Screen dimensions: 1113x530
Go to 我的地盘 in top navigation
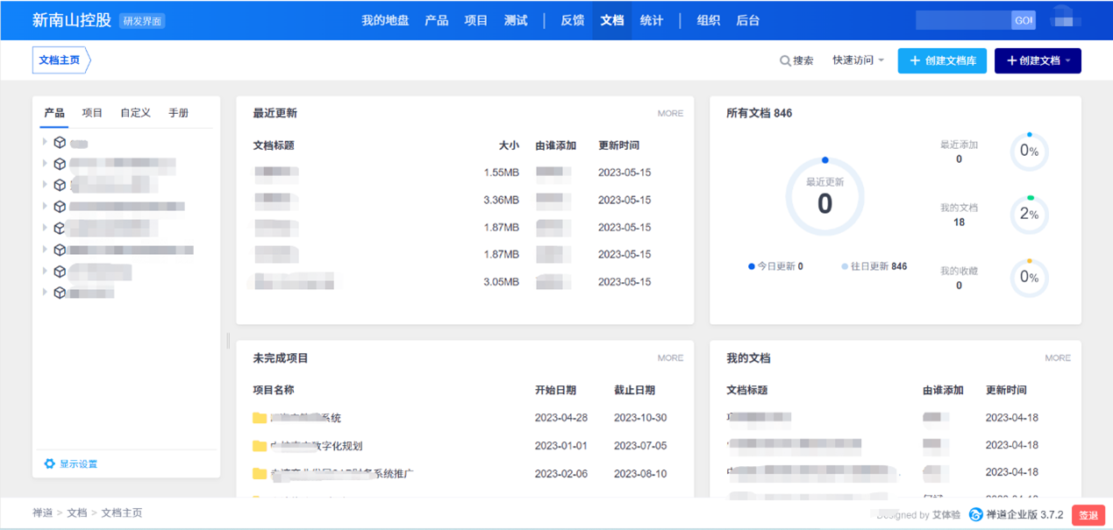(x=385, y=20)
